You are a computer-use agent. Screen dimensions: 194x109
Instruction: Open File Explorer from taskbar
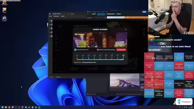pyautogui.click(x=6, y=107)
